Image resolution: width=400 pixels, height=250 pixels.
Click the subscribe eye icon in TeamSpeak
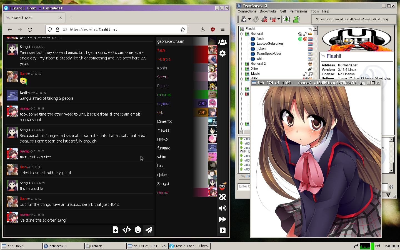[286, 19]
